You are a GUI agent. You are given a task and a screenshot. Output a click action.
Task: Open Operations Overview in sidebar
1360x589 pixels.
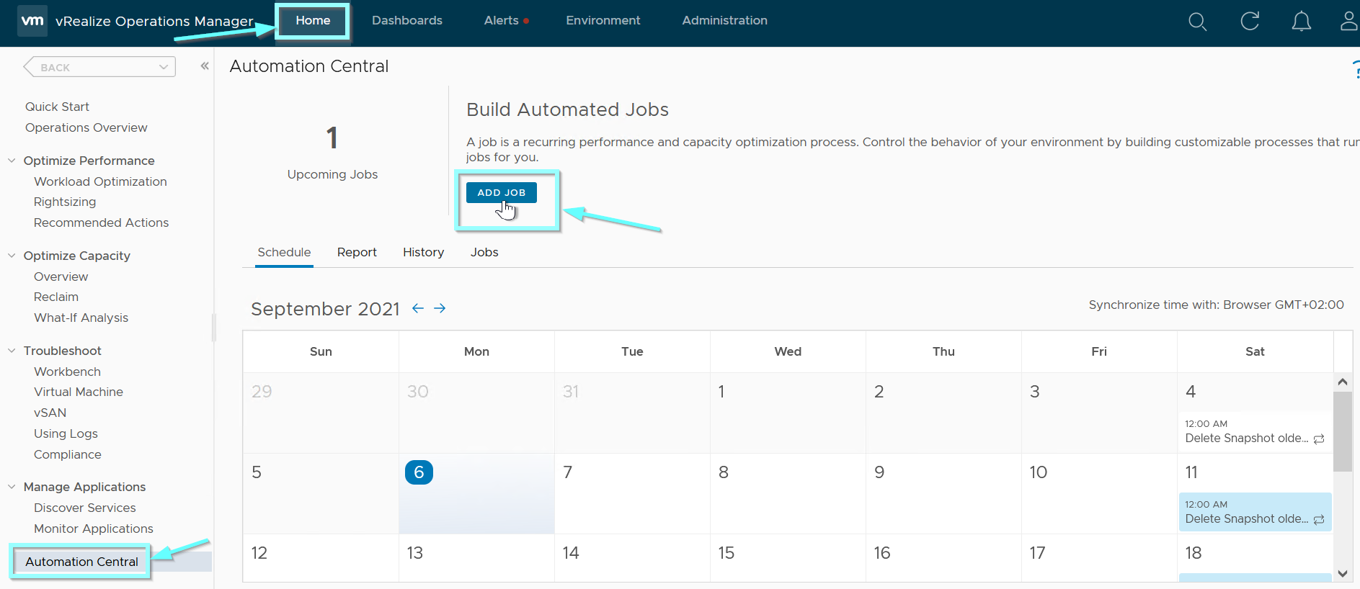click(x=86, y=127)
